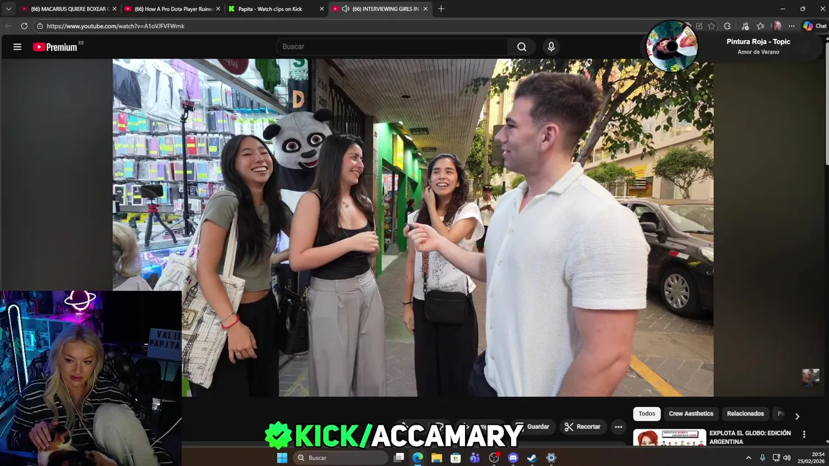
Task: Show more filter chips with right chevron
Action: (797, 416)
